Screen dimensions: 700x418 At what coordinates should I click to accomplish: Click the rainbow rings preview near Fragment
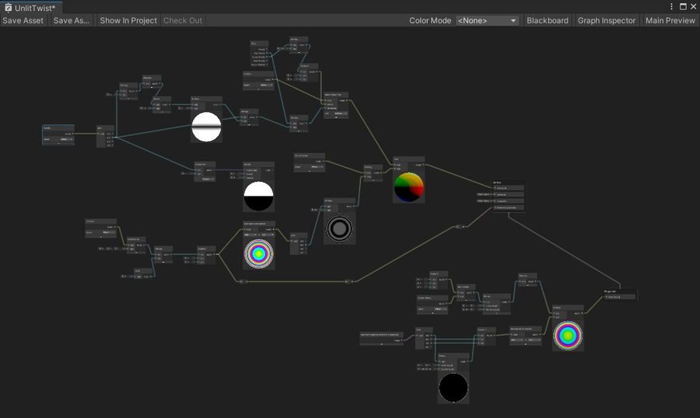click(x=568, y=335)
